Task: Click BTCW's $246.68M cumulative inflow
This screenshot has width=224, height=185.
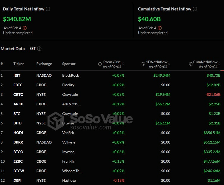Action: (x=212, y=171)
